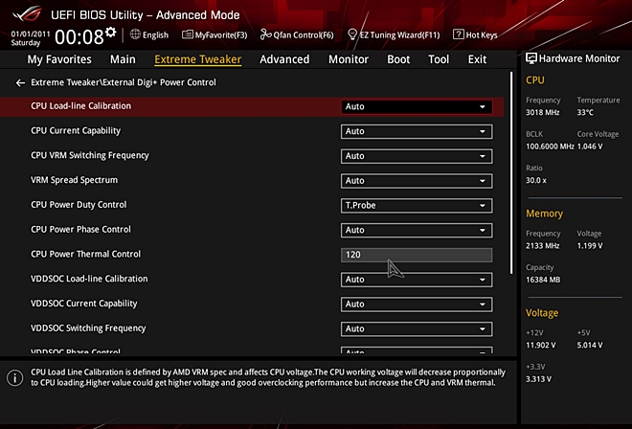Open VDDSOC Switching Frequency dropdown

pyautogui.click(x=417, y=329)
